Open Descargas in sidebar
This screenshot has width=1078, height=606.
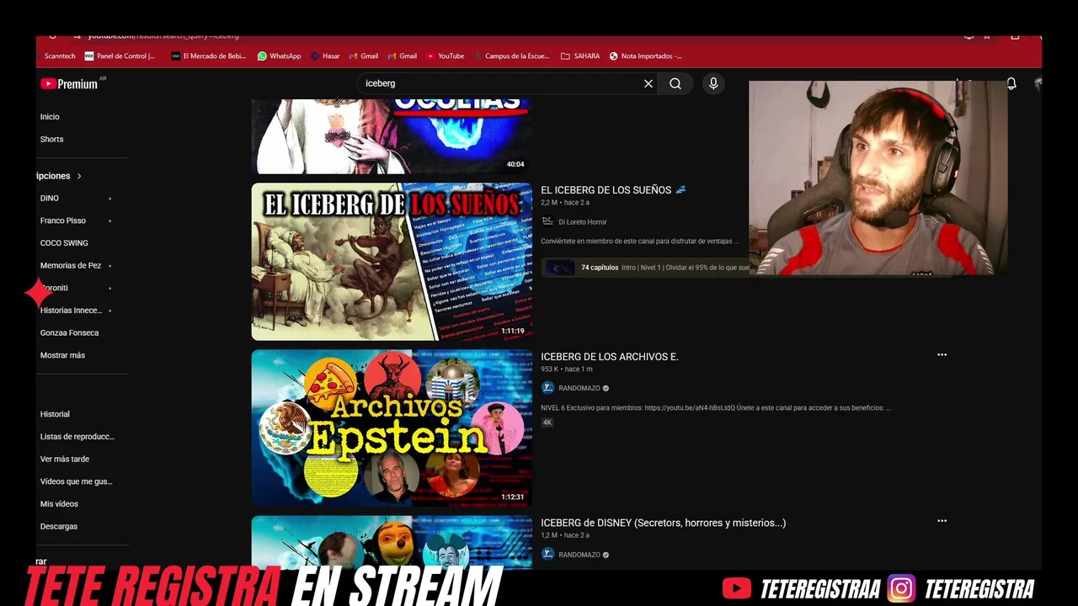pyautogui.click(x=59, y=527)
